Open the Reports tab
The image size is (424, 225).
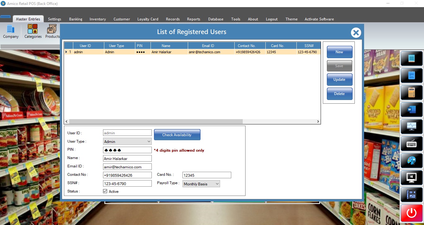[x=193, y=19]
